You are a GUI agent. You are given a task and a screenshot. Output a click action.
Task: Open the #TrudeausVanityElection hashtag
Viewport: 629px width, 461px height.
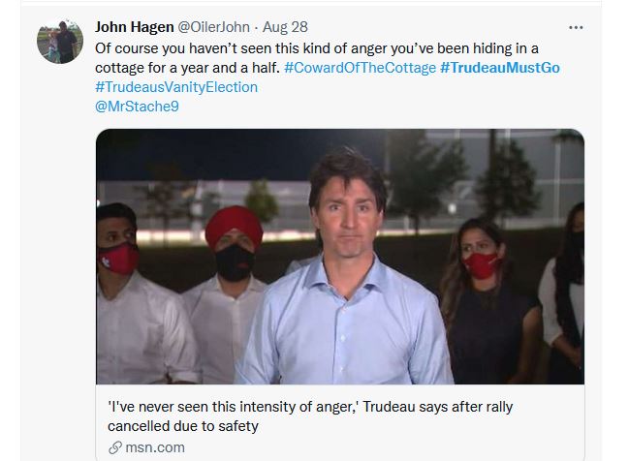click(176, 87)
